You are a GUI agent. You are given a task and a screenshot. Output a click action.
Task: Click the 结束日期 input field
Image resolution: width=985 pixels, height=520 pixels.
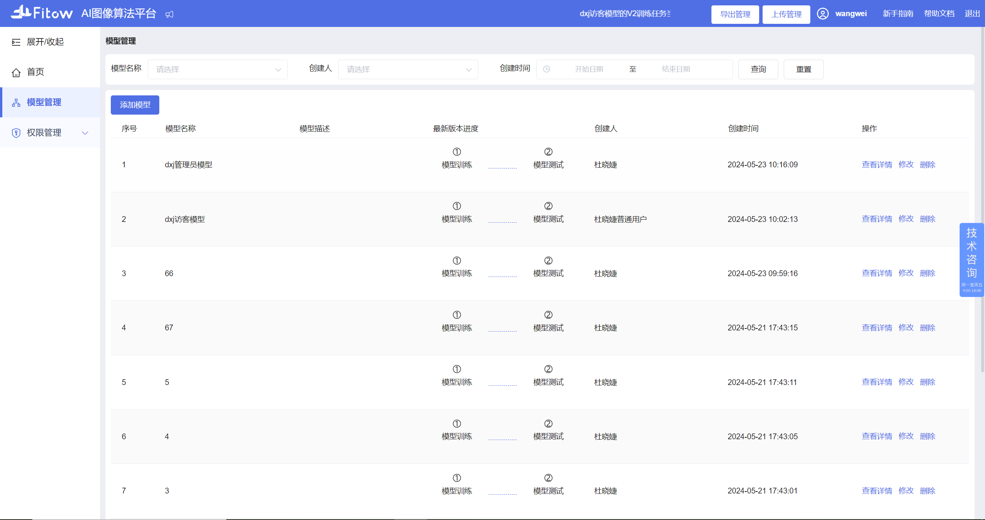pos(676,69)
